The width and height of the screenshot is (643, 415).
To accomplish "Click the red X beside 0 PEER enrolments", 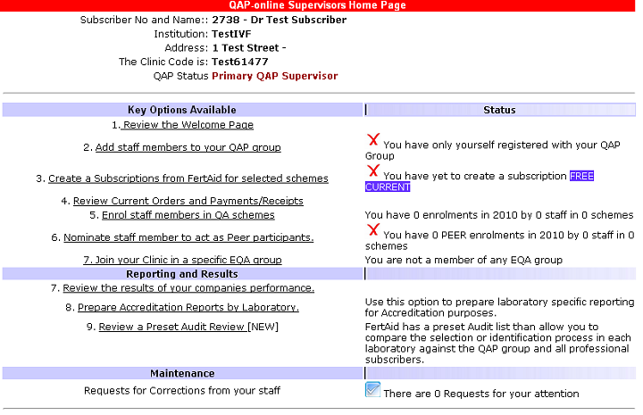I will pyautogui.click(x=373, y=230).
